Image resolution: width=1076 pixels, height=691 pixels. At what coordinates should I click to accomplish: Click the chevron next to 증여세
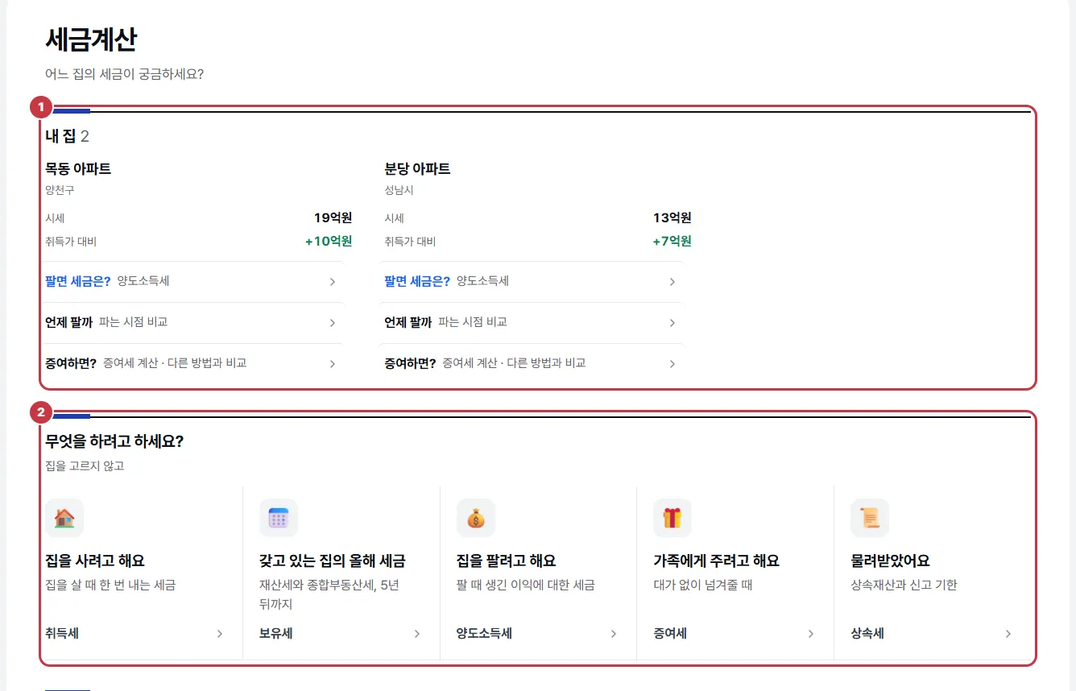click(x=811, y=634)
